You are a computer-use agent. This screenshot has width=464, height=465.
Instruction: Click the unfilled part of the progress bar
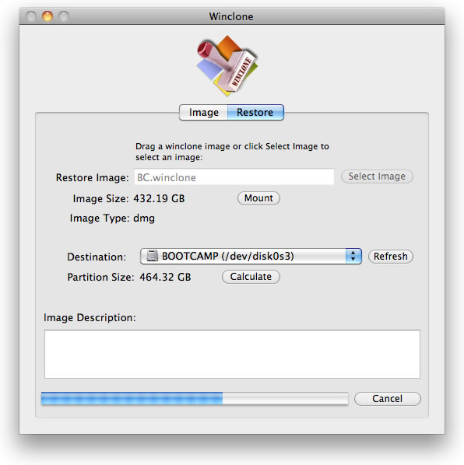(x=285, y=398)
